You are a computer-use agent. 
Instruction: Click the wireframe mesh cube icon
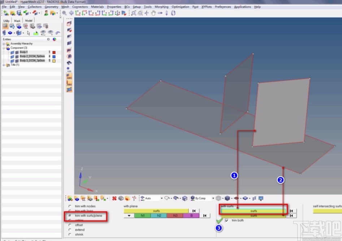coord(218,198)
